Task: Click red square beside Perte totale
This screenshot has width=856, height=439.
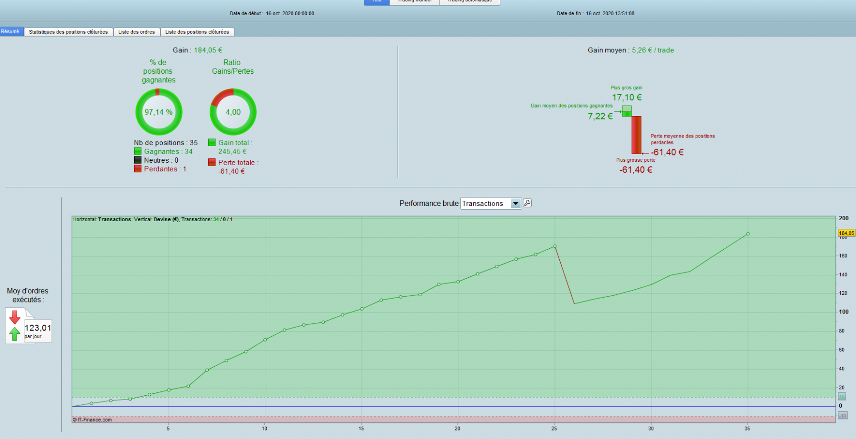Action: coord(212,162)
